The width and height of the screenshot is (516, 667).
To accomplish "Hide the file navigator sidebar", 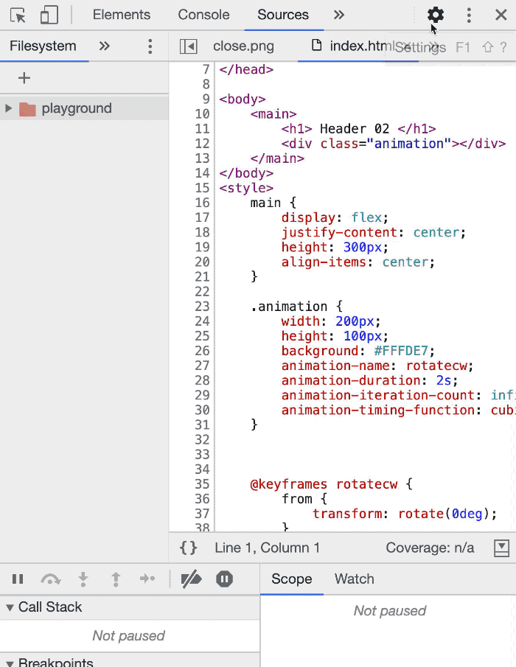I will 189,46.
